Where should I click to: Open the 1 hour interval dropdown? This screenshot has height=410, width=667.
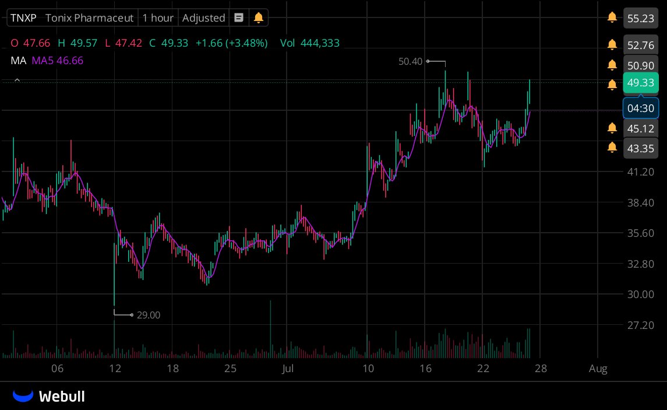(x=157, y=17)
